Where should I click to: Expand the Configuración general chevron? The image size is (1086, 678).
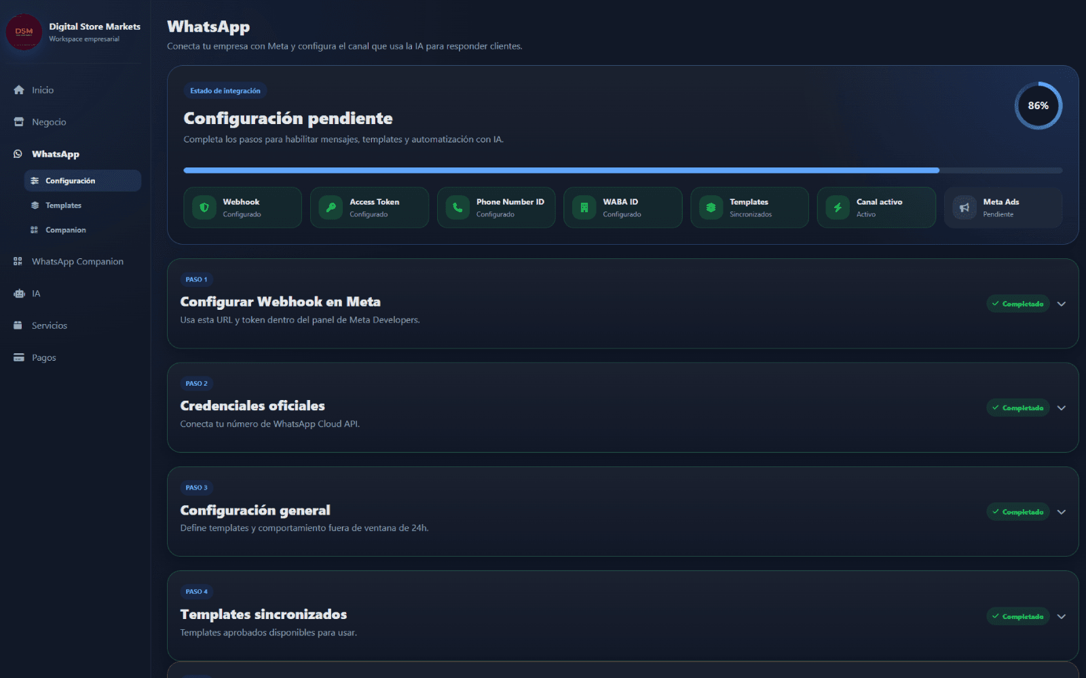[x=1062, y=512]
